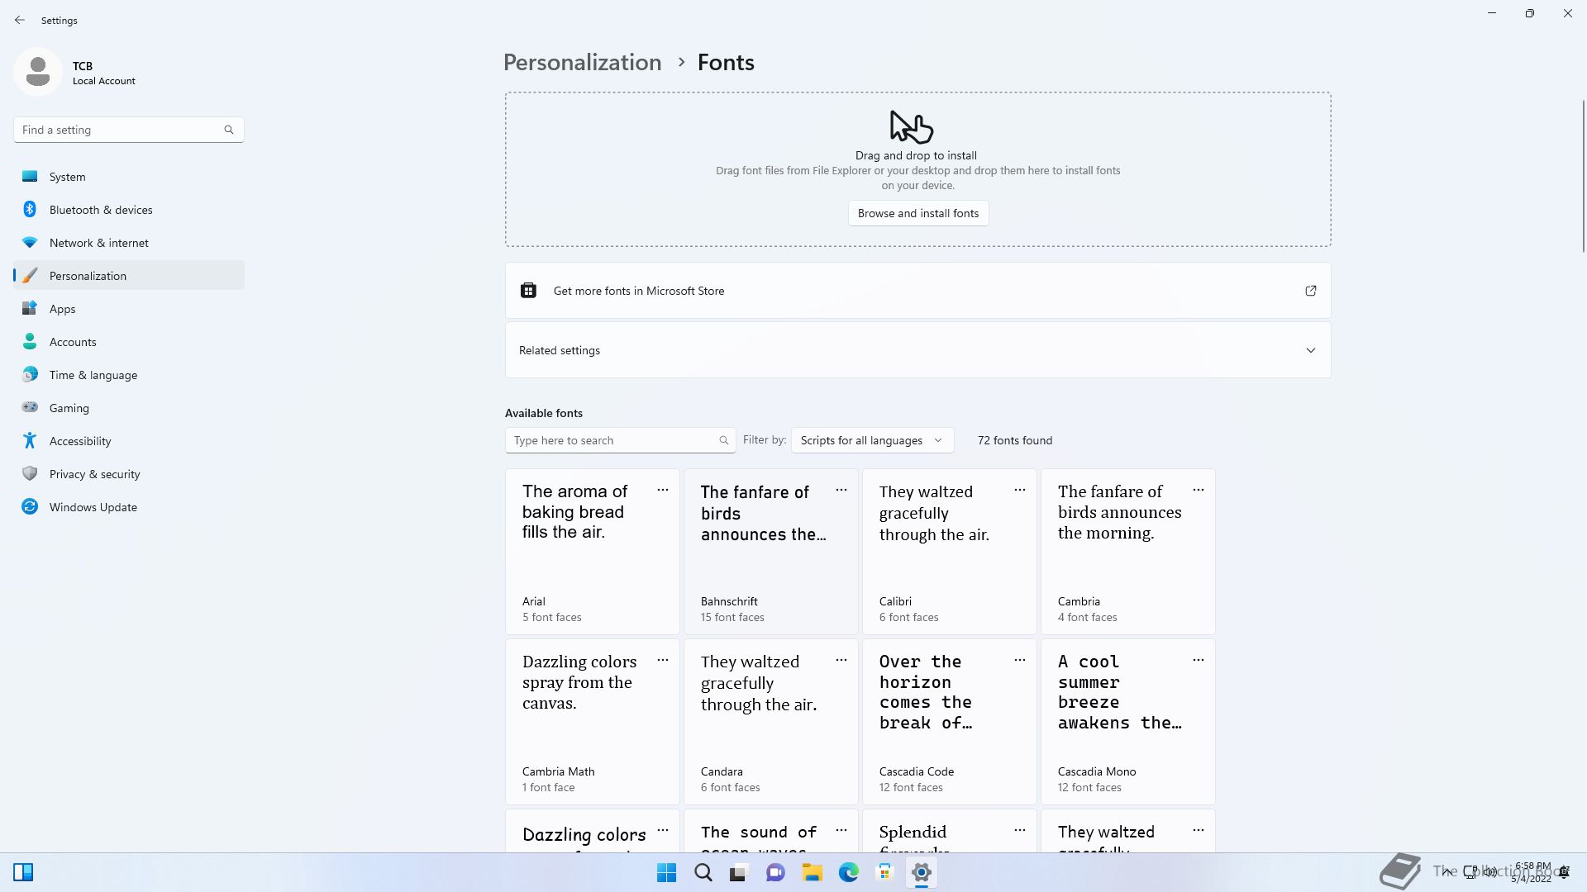Expand the Related settings section
This screenshot has height=892, width=1587.
(1310, 350)
